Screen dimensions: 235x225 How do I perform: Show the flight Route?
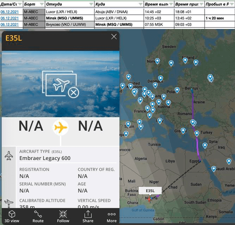click(x=38, y=216)
